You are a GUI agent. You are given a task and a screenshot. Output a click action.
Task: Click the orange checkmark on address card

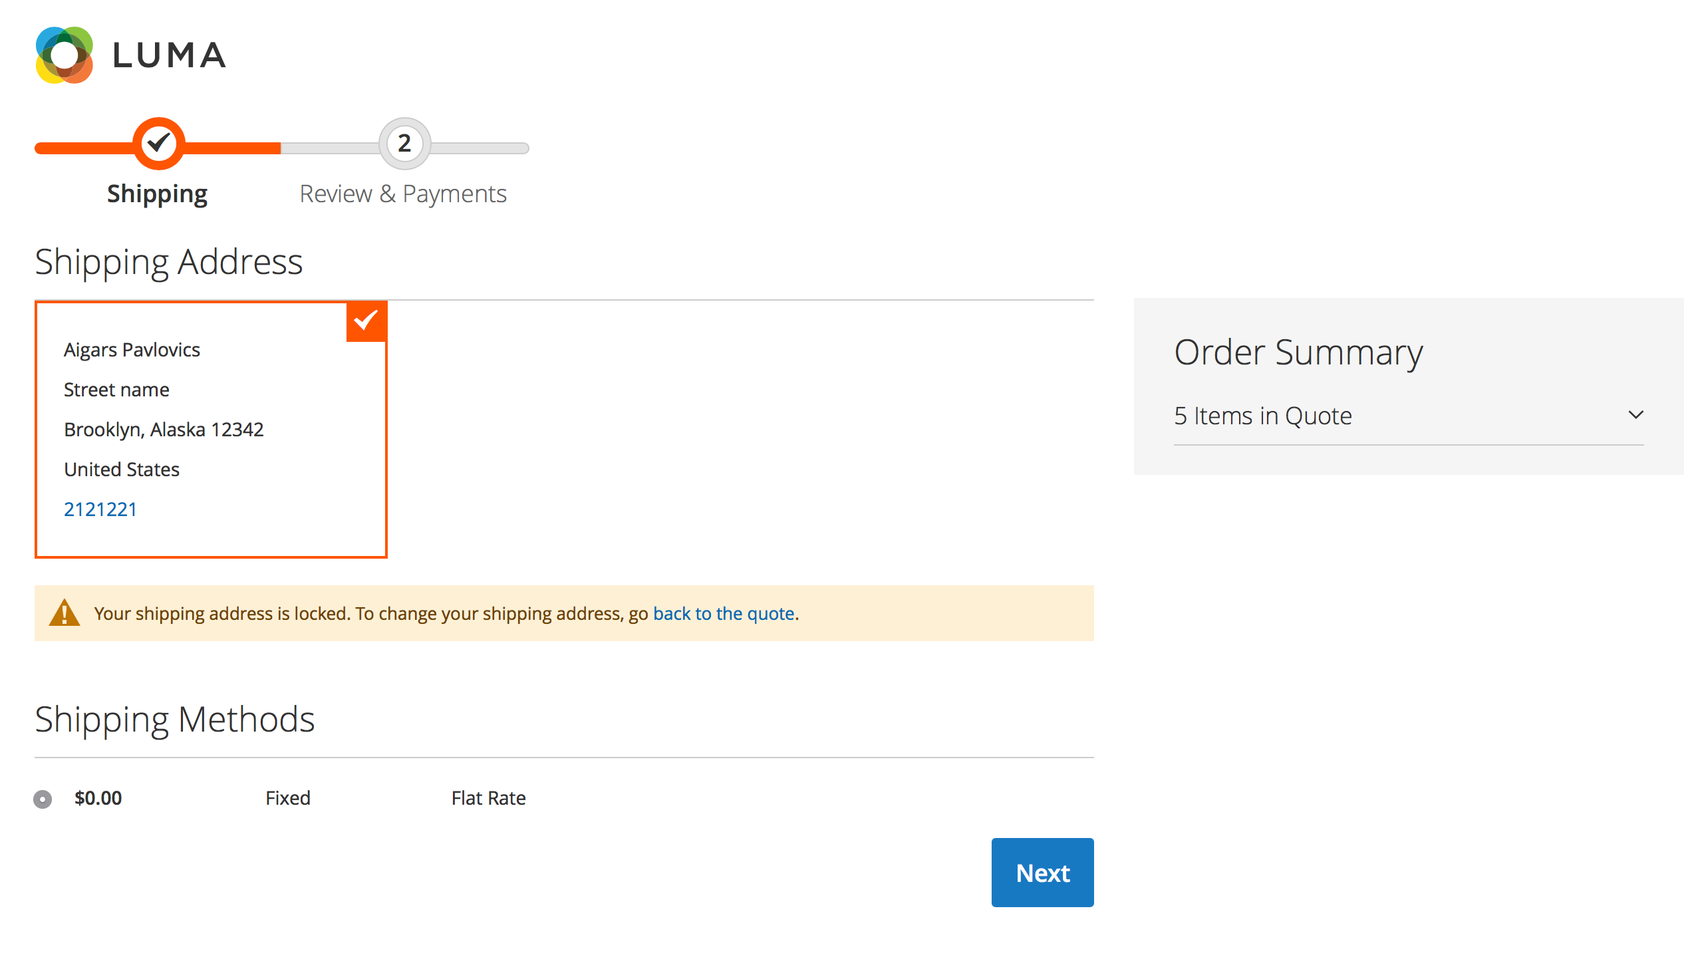tap(366, 321)
